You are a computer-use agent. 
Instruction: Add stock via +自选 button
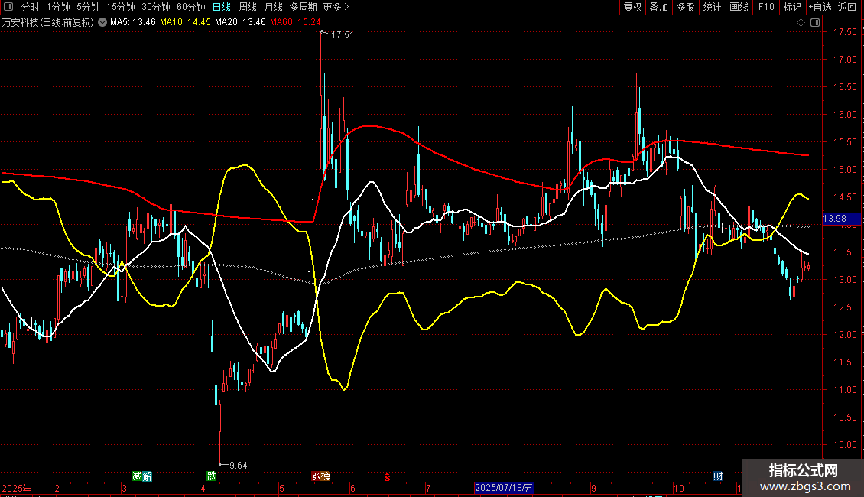click(x=820, y=7)
